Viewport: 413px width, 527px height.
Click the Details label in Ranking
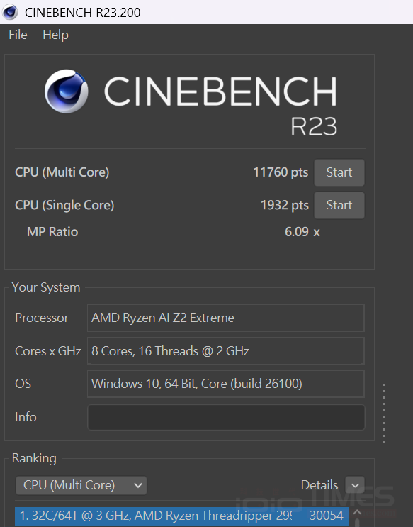pos(319,485)
